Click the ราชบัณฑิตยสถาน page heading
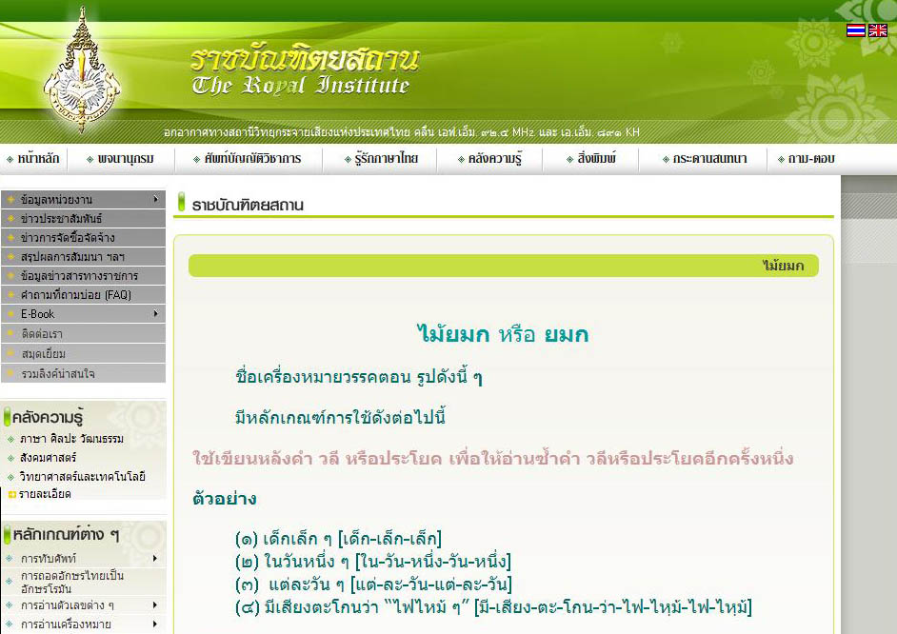The image size is (897, 634). click(x=248, y=205)
